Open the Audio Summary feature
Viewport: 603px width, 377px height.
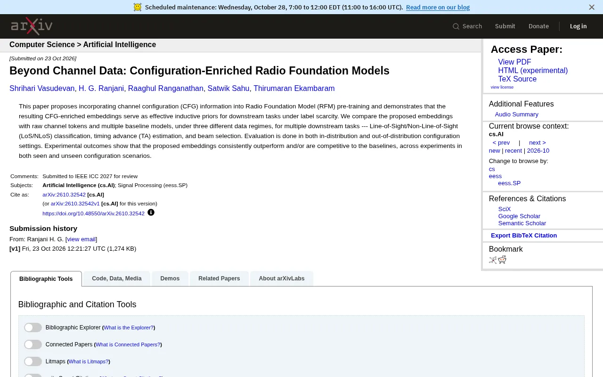coord(517,115)
